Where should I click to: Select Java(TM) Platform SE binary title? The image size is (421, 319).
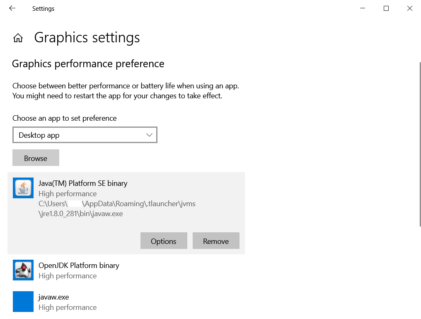83,183
